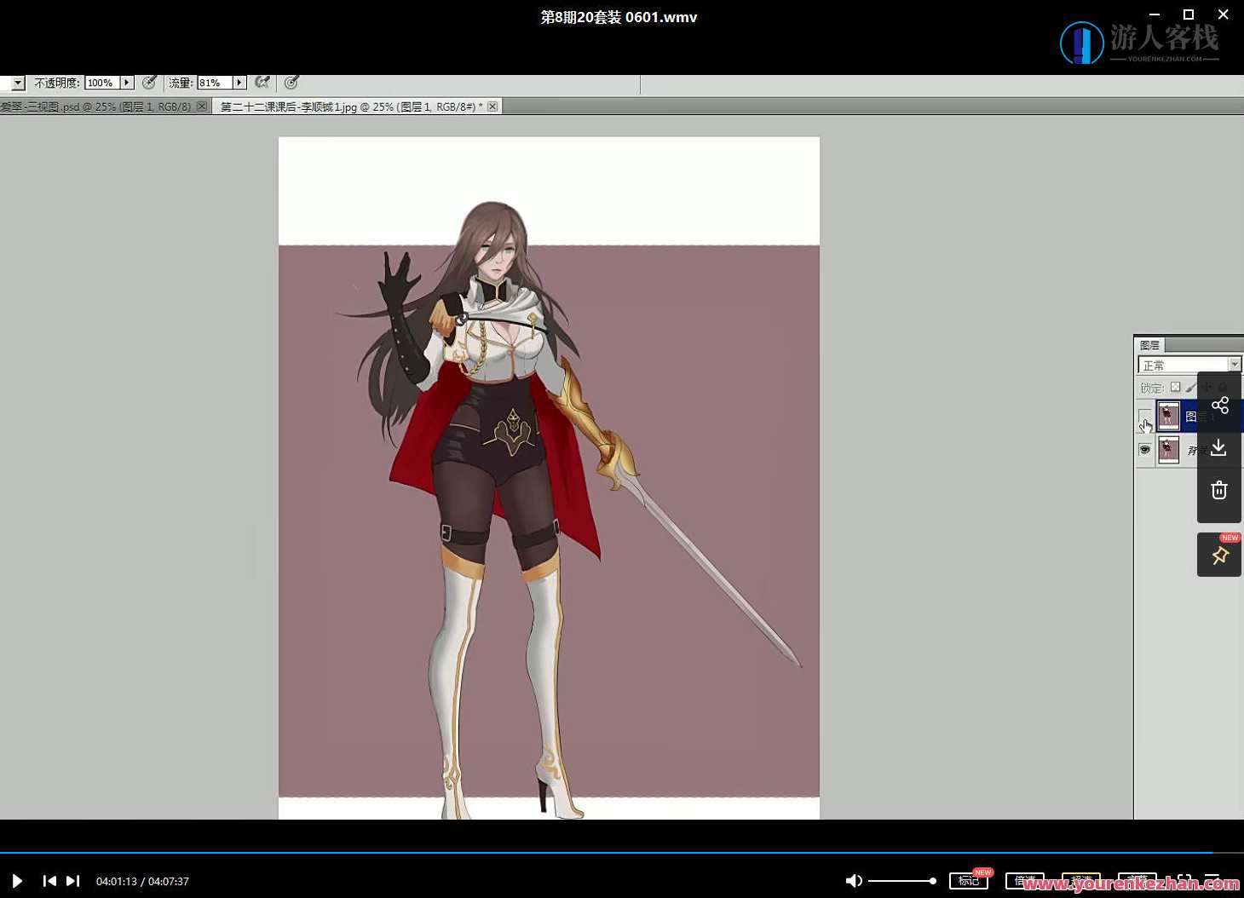Open the flow 流量 slider arrow
1244x898 pixels.
point(239,83)
